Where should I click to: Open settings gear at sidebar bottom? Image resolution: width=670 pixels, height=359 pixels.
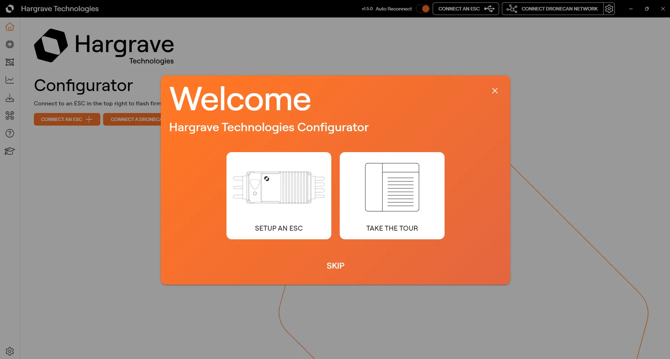[x=10, y=351]
